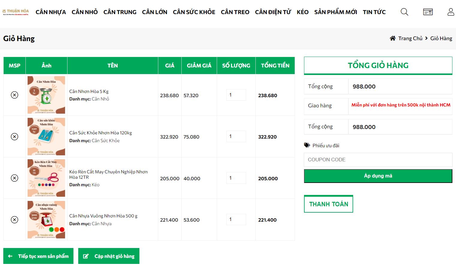Open Cân nhựa vuông Nhơn Hòa thumbnail
The image size is (456, 269).
pos(46,220)
